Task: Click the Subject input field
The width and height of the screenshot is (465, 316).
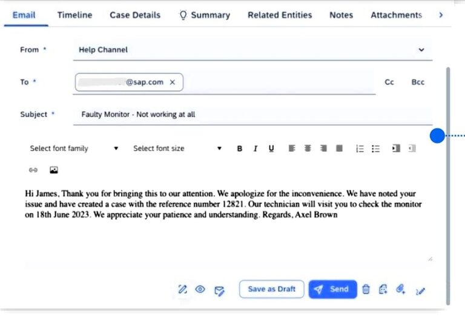Action: point(252,114)
